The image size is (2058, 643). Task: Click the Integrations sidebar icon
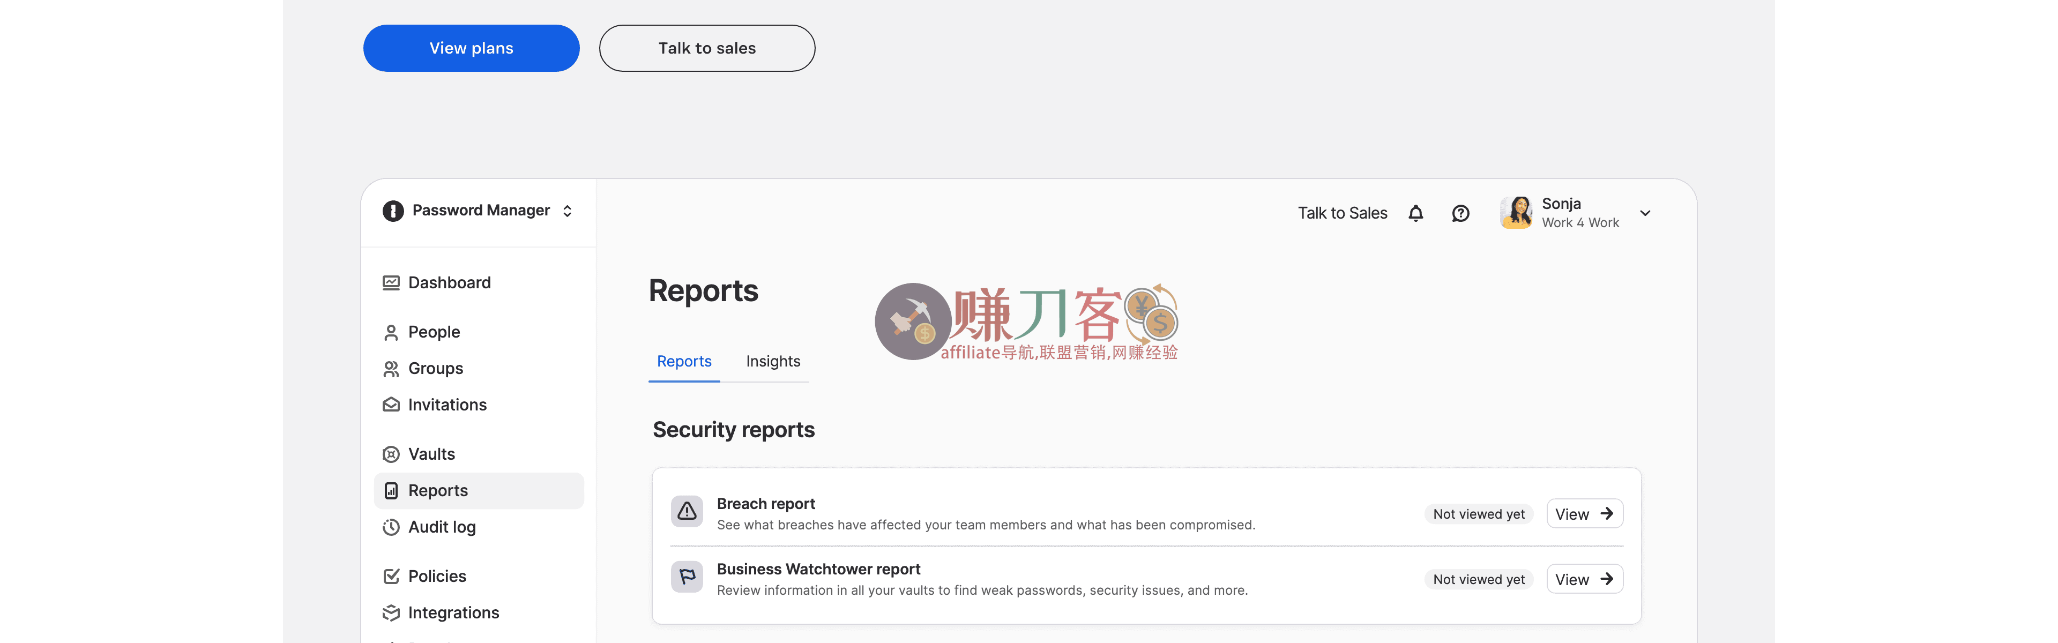(x=391, y=612)
